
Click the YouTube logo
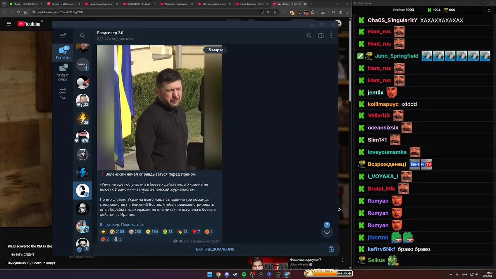pyautogui.click(x=29, y=24)
